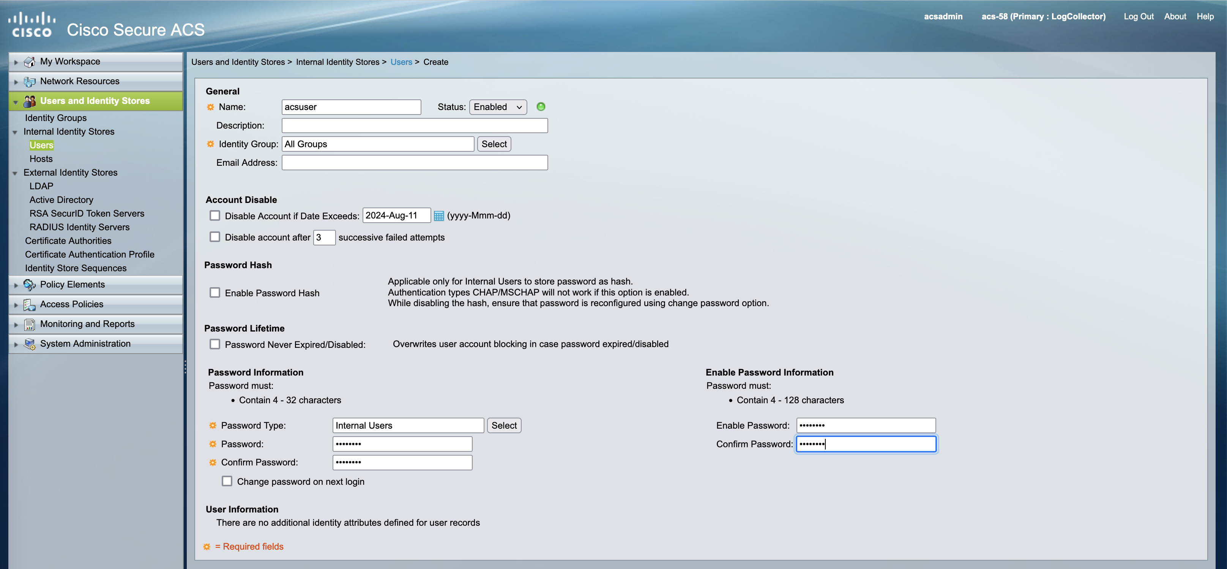Click the Network Resources icon
The height and width of the screenshot is (569, 1227).
tap(30, 81)
